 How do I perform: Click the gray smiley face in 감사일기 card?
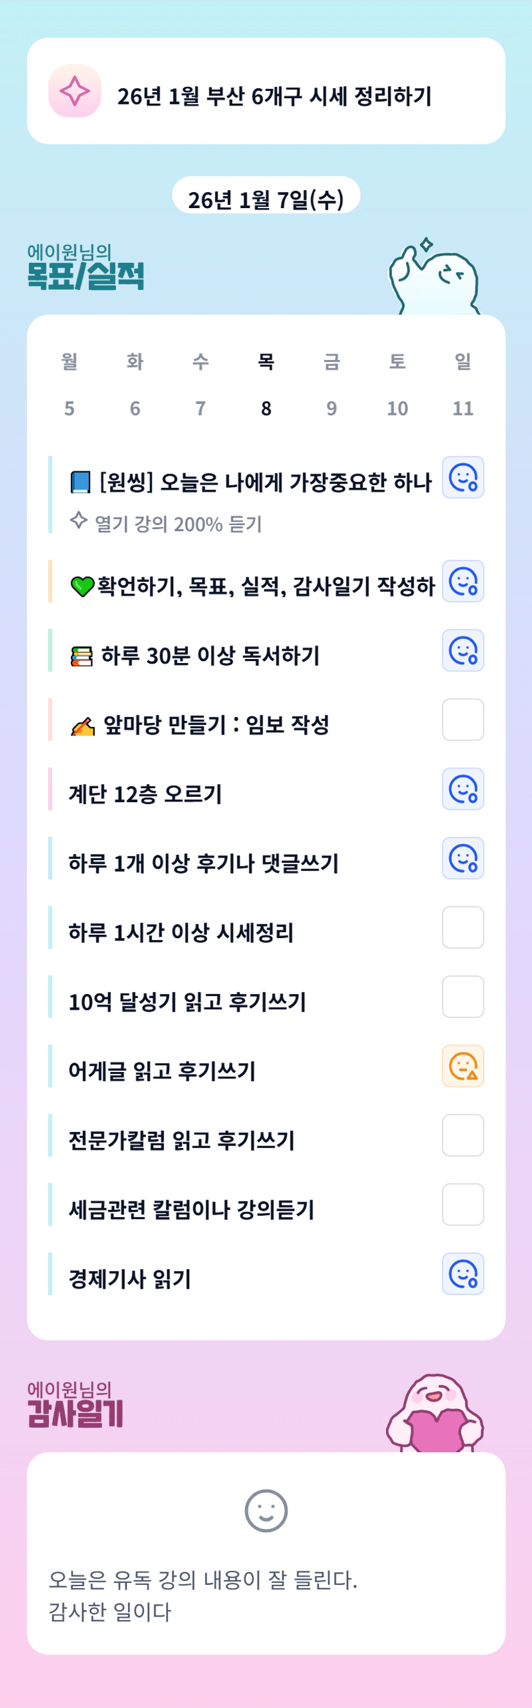pos(266,1511)
